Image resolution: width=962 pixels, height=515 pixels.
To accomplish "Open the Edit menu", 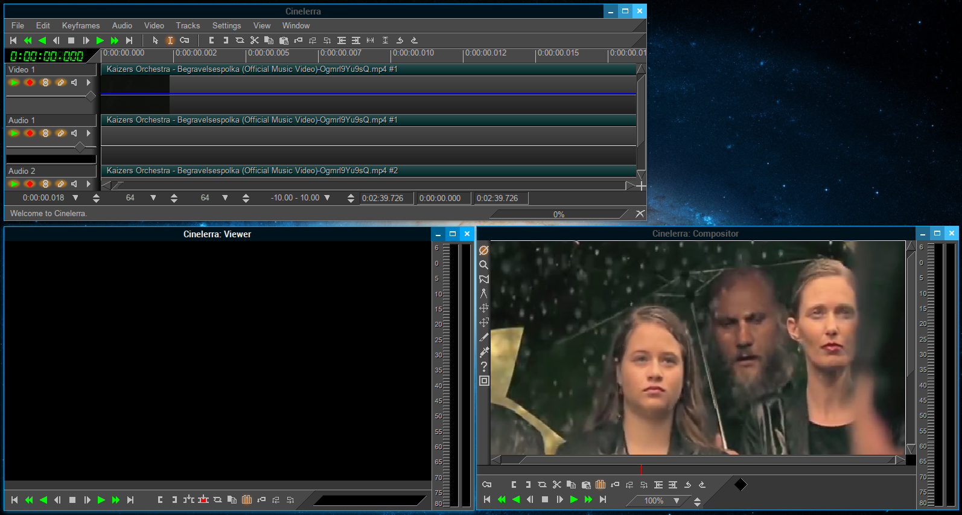I will pyautogui.click(x=43, y=25).
